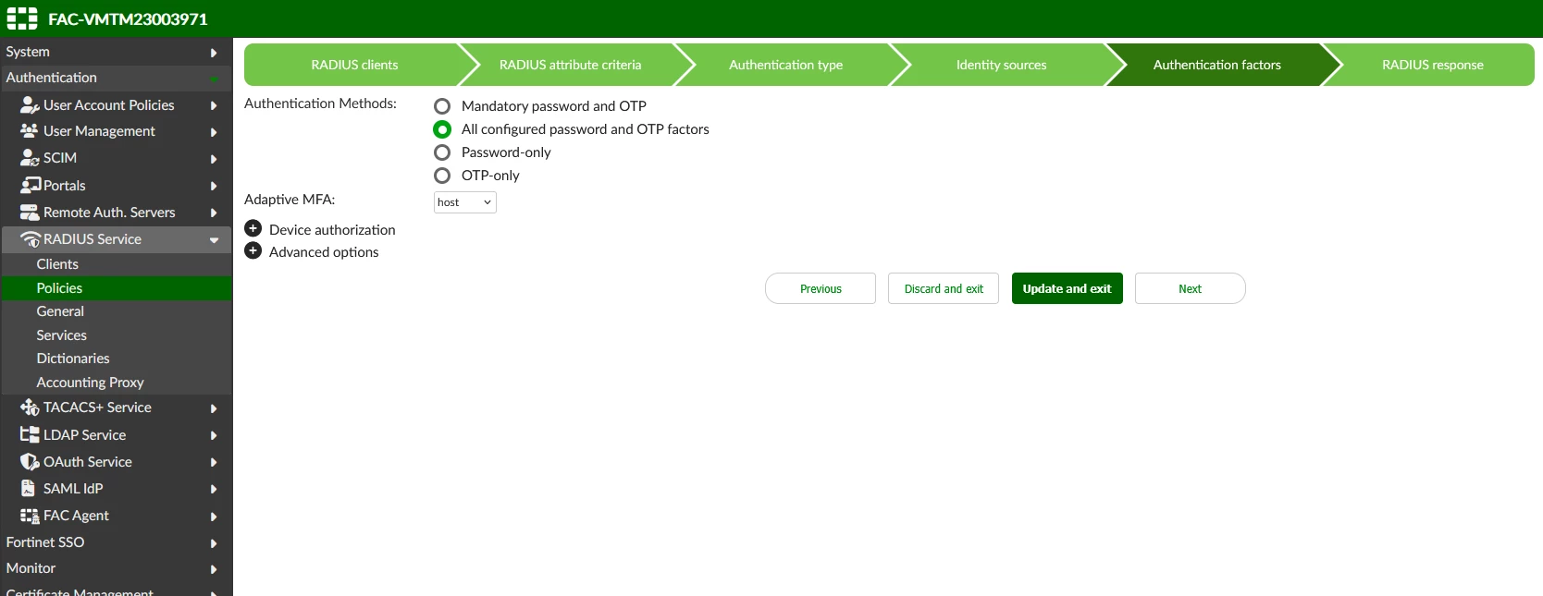
Task: Click the SCIM user icon
Action: [x=30, y=158]
